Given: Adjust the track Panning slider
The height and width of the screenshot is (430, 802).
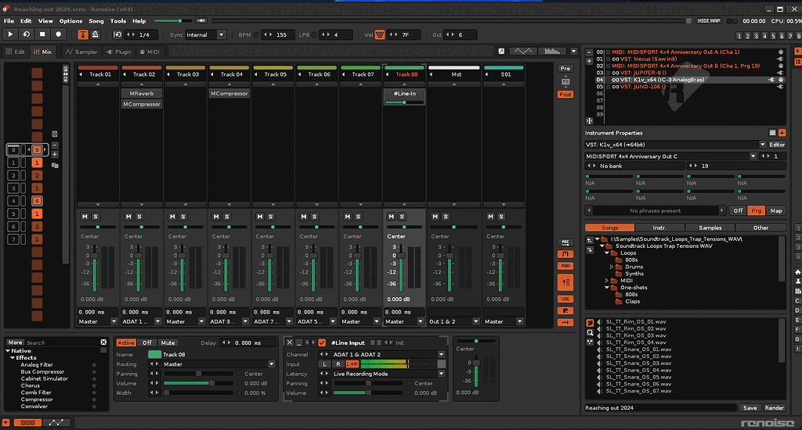Looking at the screenshot, I should click(198, 374).
